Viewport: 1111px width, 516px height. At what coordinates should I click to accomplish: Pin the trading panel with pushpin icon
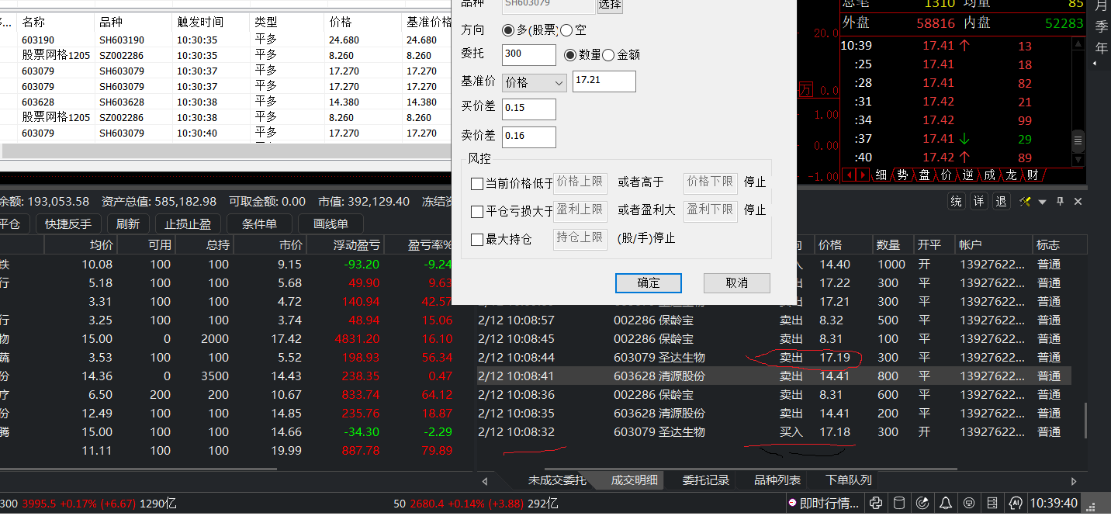pyautogui.click(x=1060, y=202)
